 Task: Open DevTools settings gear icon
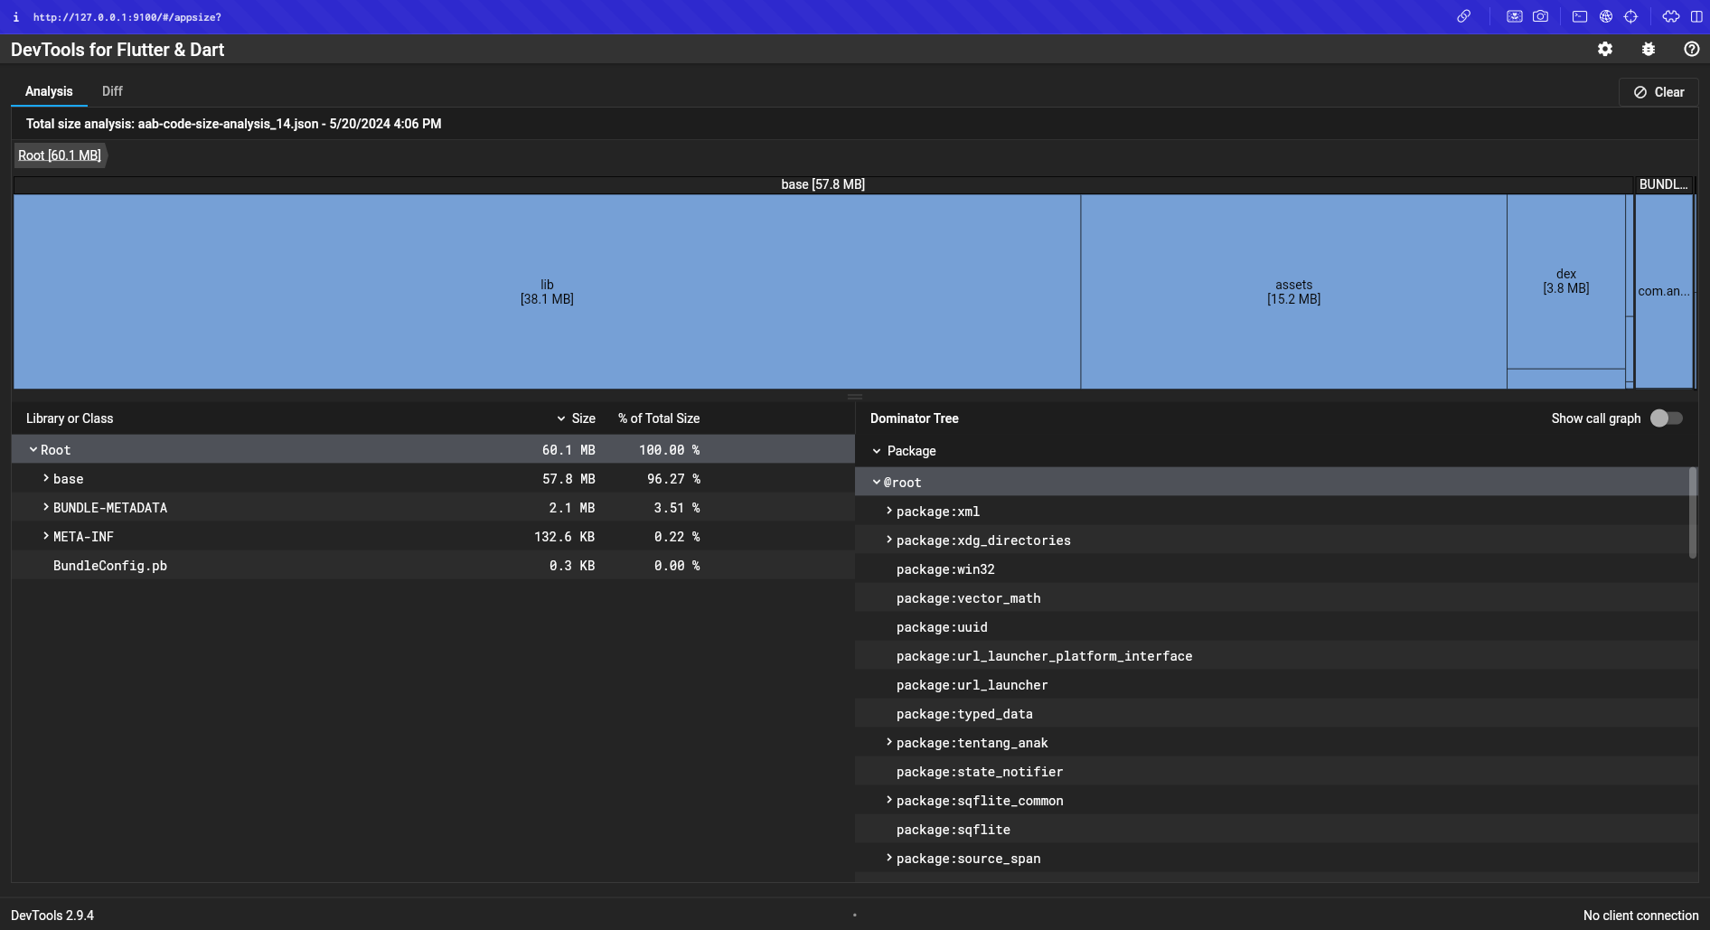(1605, 50)
